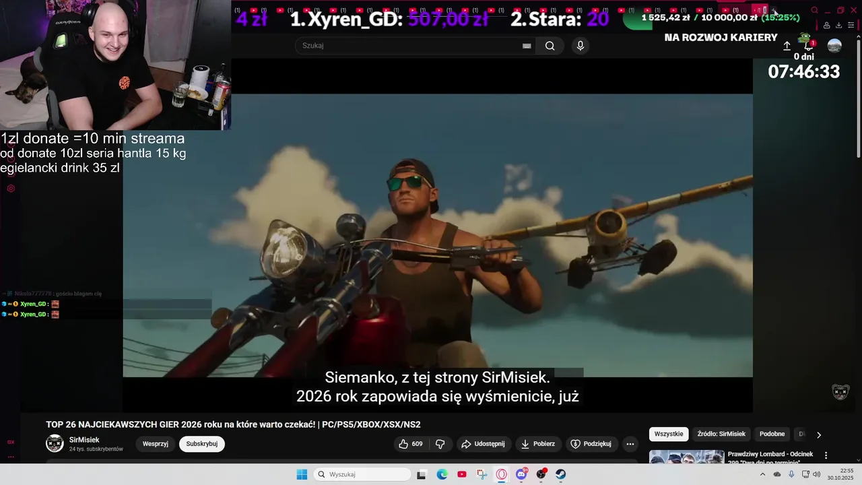
Task: Open the clock showing 22:55
Action: coord(841,474)
